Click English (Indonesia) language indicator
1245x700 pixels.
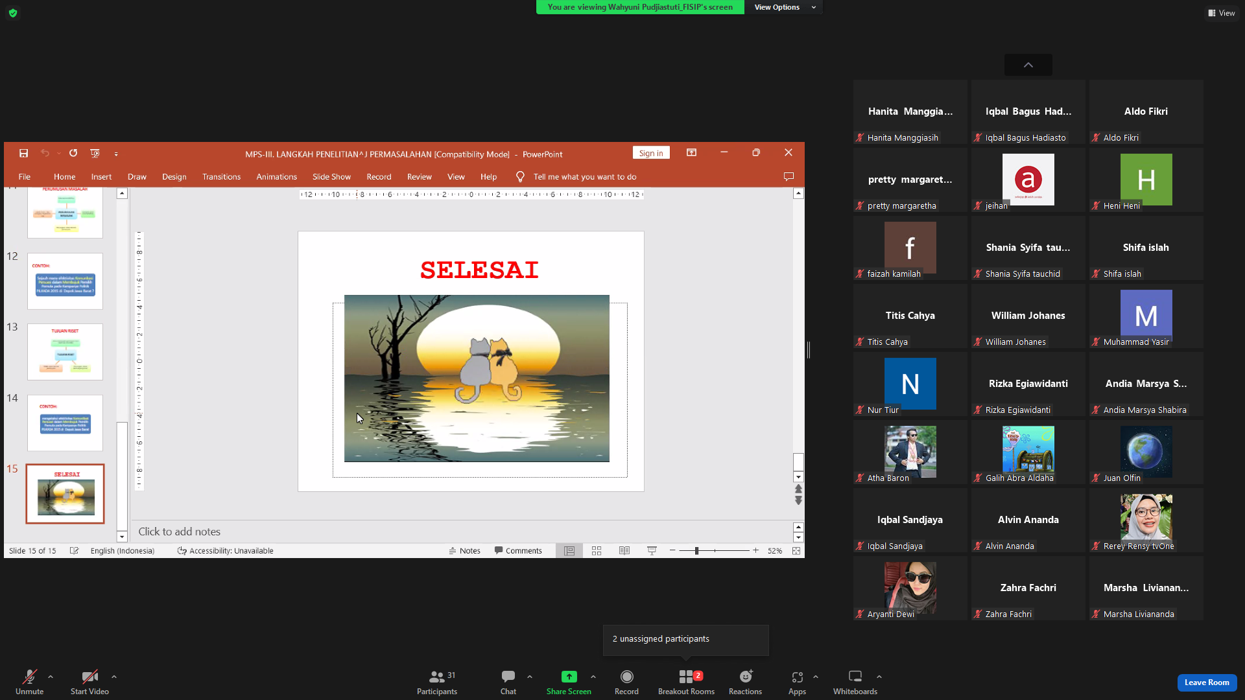point(123,550)
